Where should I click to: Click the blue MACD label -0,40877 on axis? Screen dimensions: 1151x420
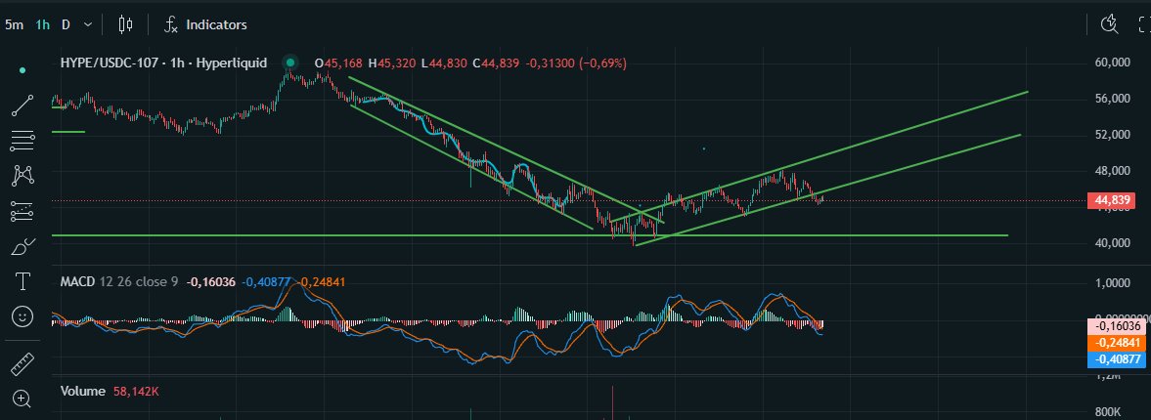pyautogui.click(x=1115, y=359)
